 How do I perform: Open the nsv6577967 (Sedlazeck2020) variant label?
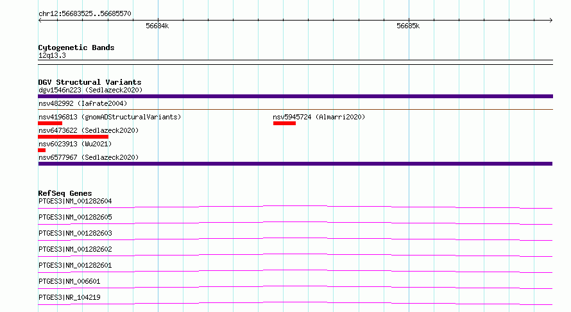click(x=89, y=157)
